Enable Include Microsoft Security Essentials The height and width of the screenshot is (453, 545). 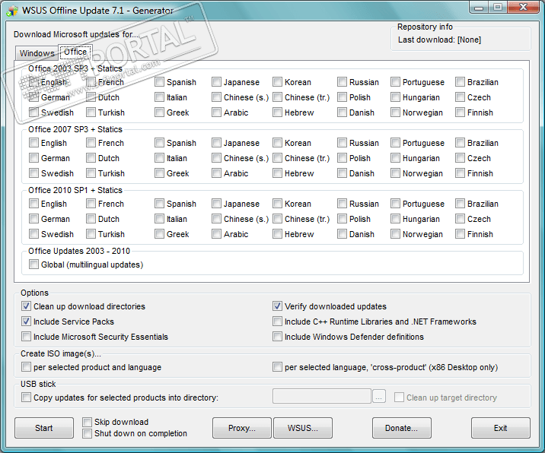[x=26, y=337]
